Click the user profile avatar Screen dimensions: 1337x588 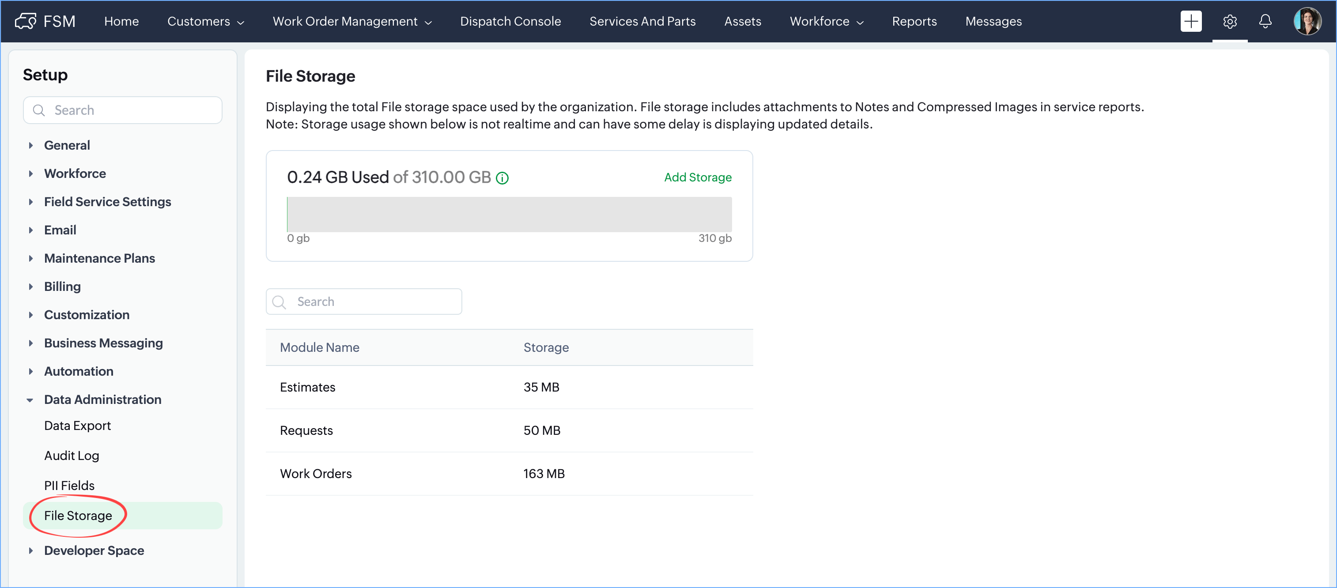pyautogui.click(x=1307, y=21)
